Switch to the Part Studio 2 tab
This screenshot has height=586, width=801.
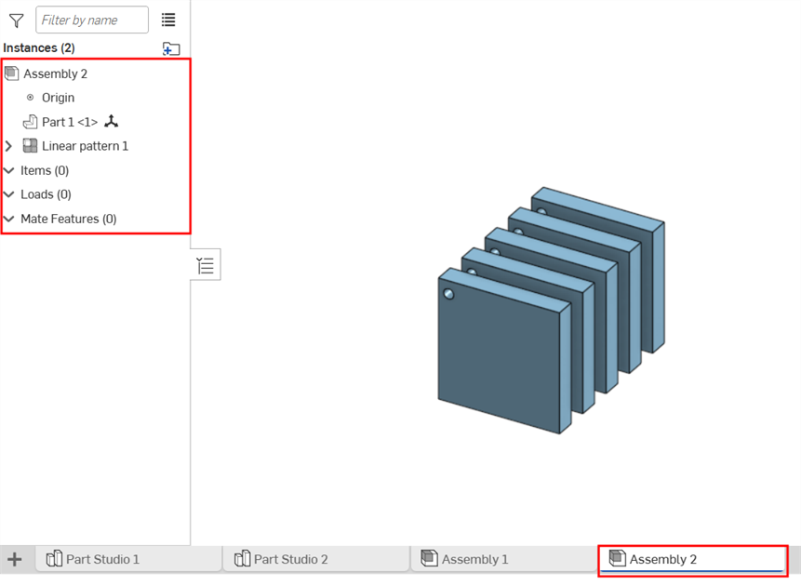[x=290, y=559]
